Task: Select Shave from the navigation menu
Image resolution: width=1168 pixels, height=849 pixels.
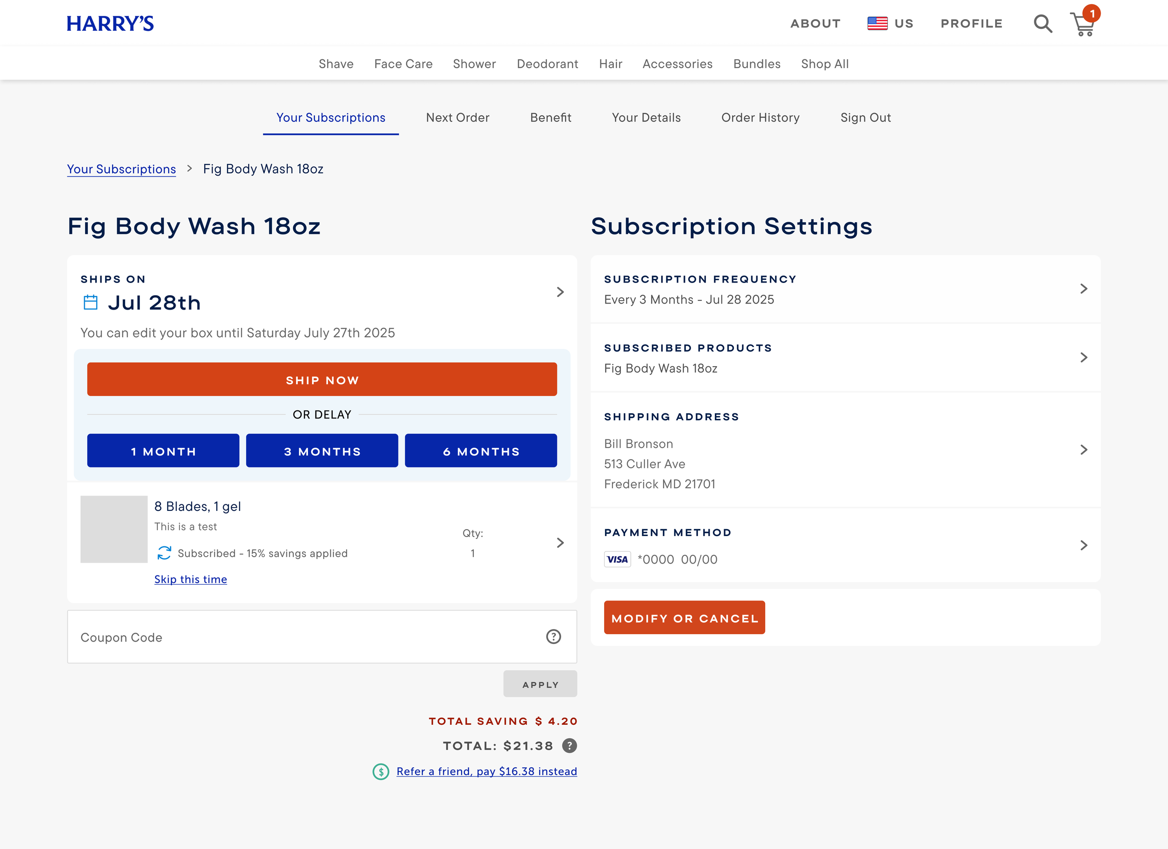Action: 336,64
